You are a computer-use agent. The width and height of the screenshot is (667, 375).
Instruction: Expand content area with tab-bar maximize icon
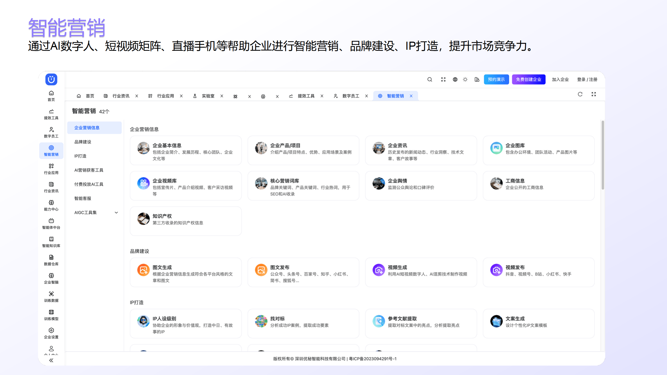click(x=594, y=94)
